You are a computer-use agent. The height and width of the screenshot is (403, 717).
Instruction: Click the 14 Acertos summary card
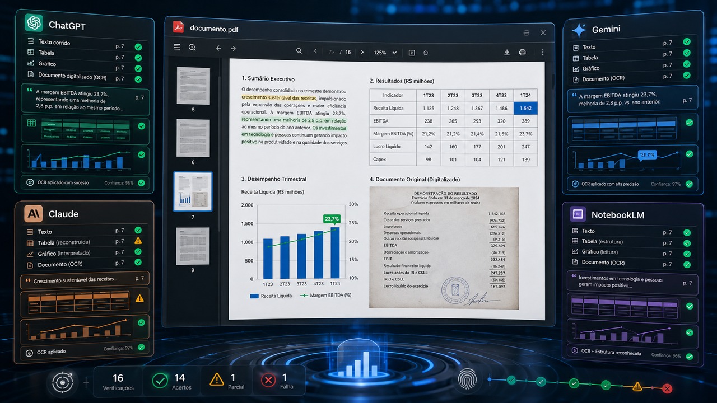(173, 382)
